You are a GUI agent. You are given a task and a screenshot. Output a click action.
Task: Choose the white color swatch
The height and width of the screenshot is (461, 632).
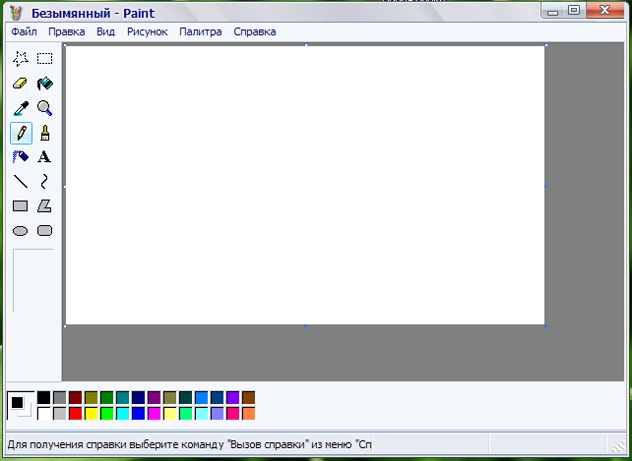[x=44, y=414]
